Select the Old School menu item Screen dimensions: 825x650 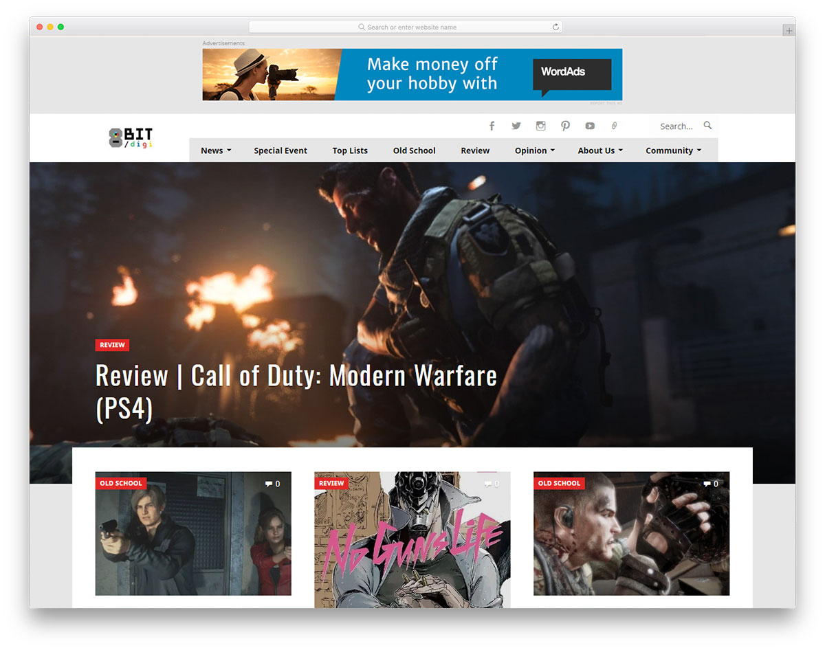415,150
